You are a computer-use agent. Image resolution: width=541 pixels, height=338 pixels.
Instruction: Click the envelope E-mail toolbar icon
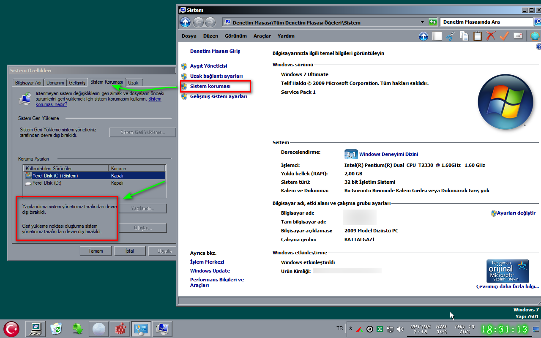coord(518,36)
